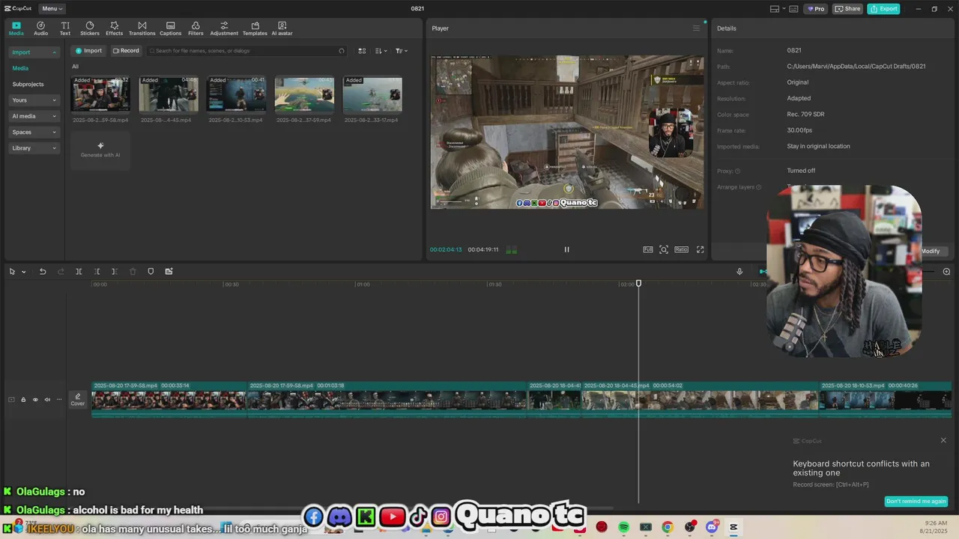
Task: Open the CapCut Menu dropdown
Action: tap(52, 8)
